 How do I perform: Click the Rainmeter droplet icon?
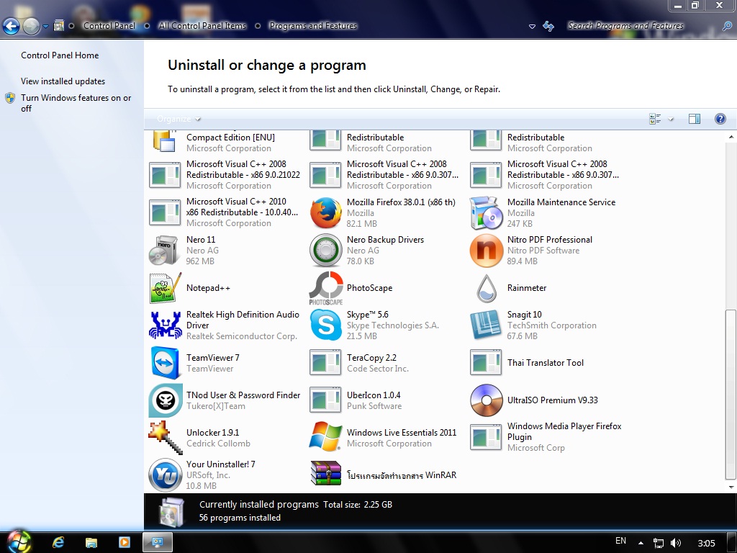pyautogui.click(x=486, y=288)
